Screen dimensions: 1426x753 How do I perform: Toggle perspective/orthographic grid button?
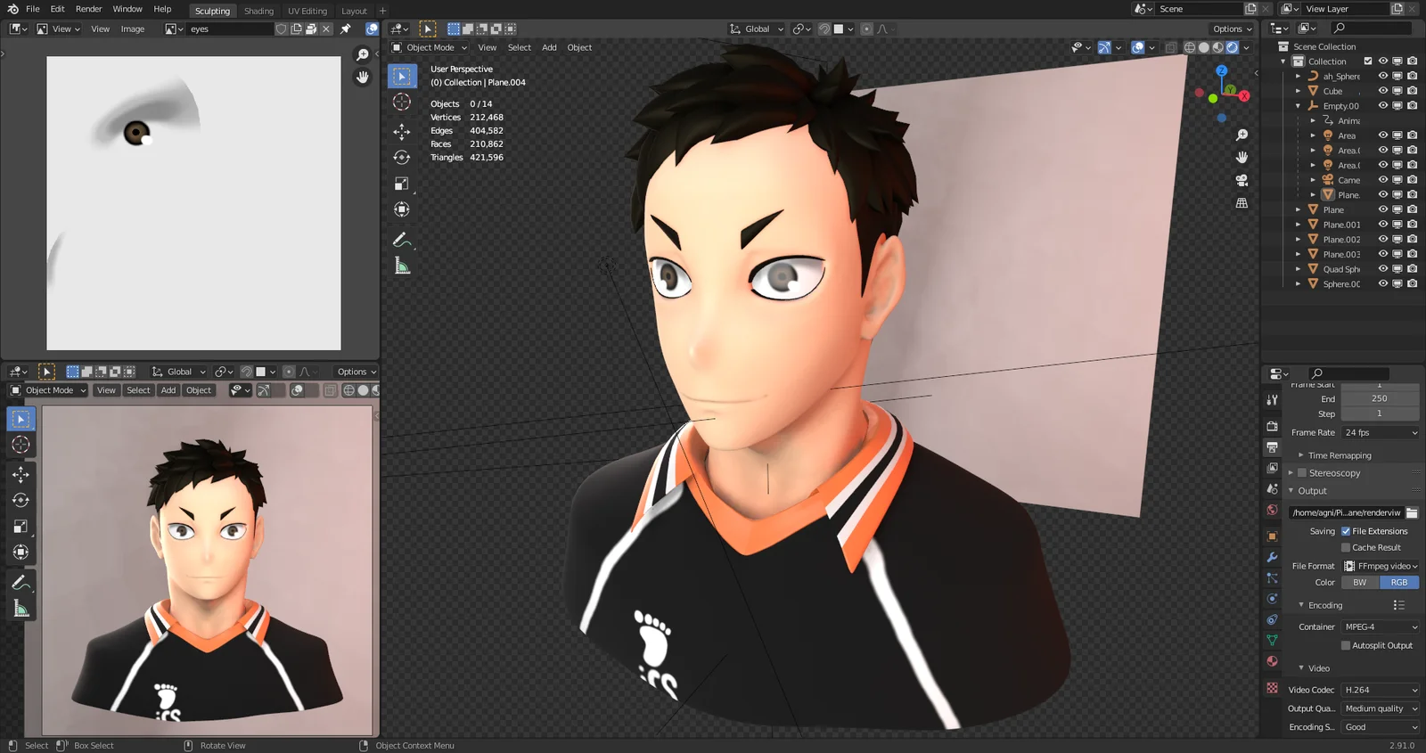[x=1242, y=203]
